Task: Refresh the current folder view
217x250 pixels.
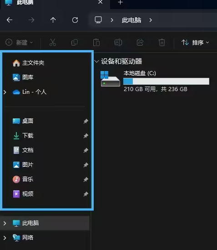Action: 75,20
